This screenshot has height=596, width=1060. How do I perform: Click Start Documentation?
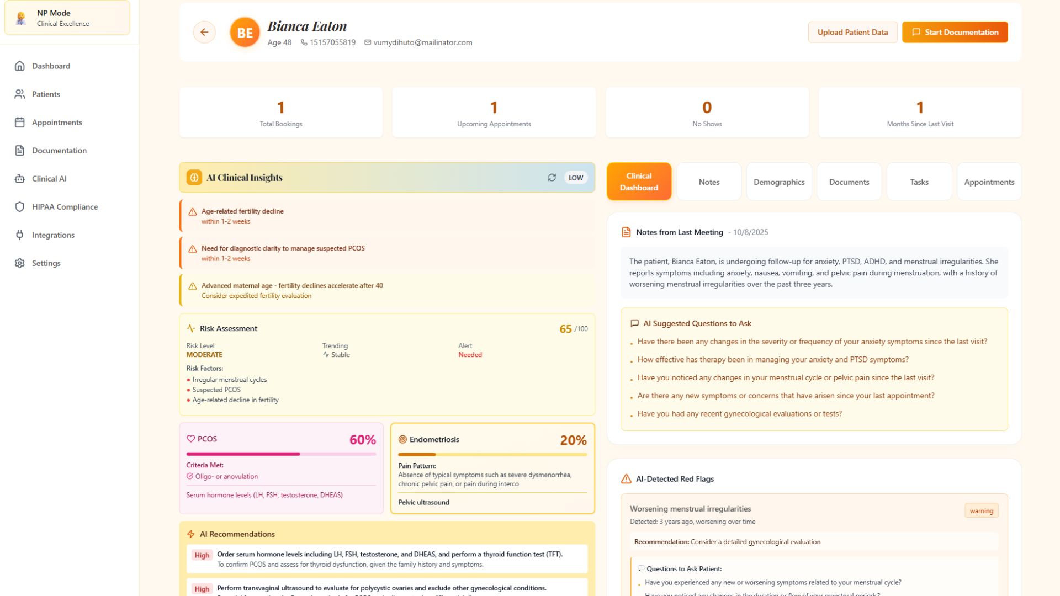click(955, 32)
